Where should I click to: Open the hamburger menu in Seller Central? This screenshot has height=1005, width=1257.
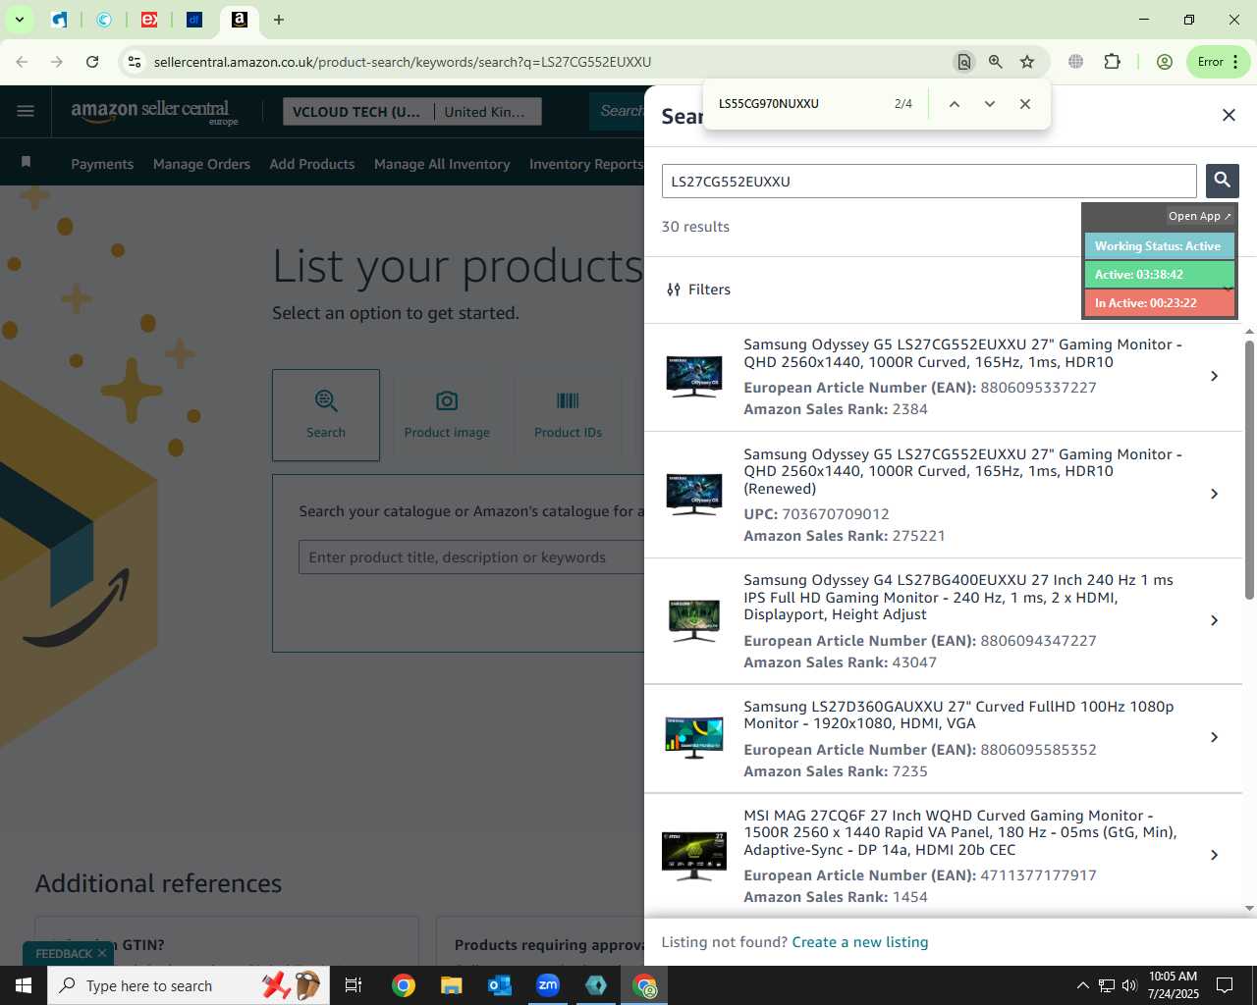coord(26,111)
